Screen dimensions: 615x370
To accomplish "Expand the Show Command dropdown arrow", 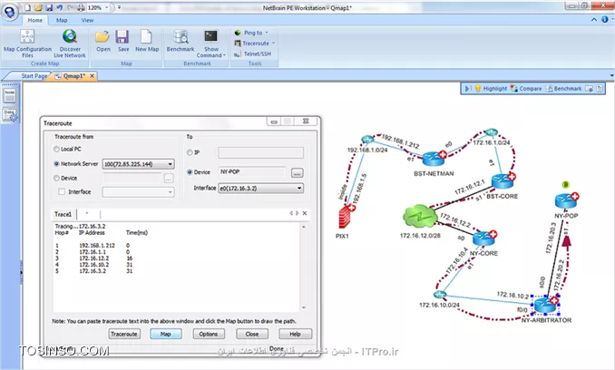I will point(224,55).
